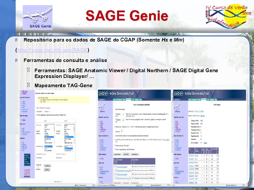Click the Internet zone globe icon in left screenshot status bar
Image resolution: width=254 pixels, height=190 pixels.
click(75, 185)
